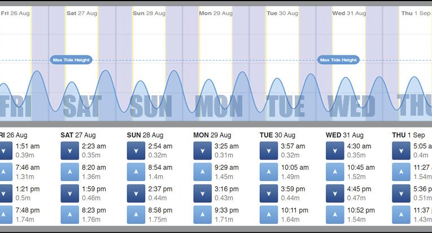Click the low tide icon beside 3:25 am
The image size is (432, 233).
point(202,151)
